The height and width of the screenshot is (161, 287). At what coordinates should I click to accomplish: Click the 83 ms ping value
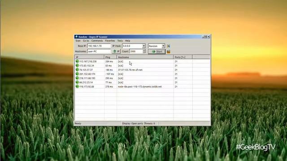[109, 66]
